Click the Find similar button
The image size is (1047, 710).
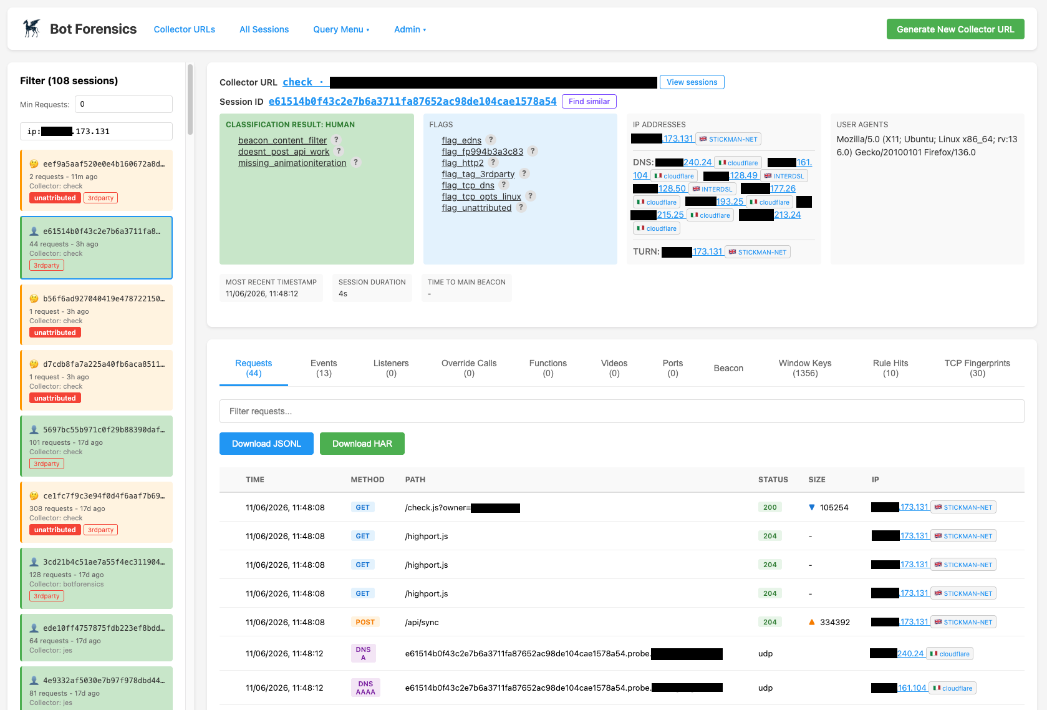point(589,102)
